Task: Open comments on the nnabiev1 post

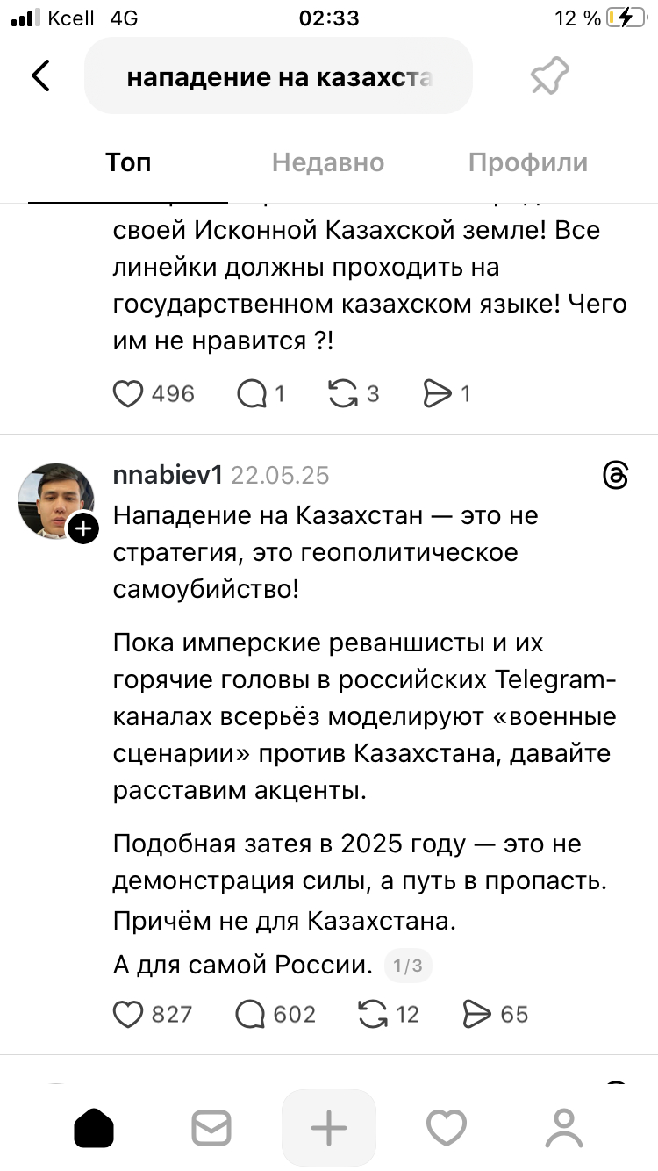Action: pyautogui.click(x=251, y=1015)
